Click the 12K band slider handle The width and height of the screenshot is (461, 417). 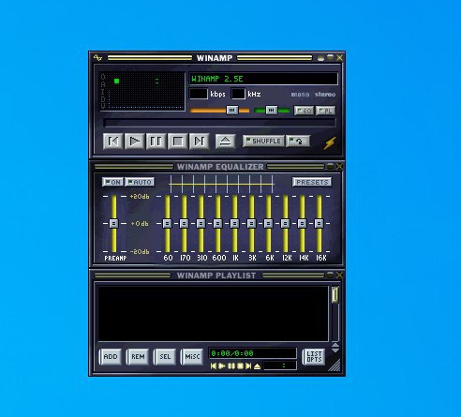286,223
